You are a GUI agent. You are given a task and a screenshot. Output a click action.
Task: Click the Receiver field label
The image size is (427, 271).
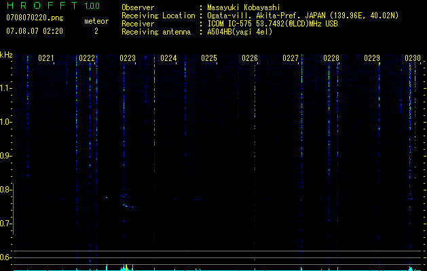138,24
